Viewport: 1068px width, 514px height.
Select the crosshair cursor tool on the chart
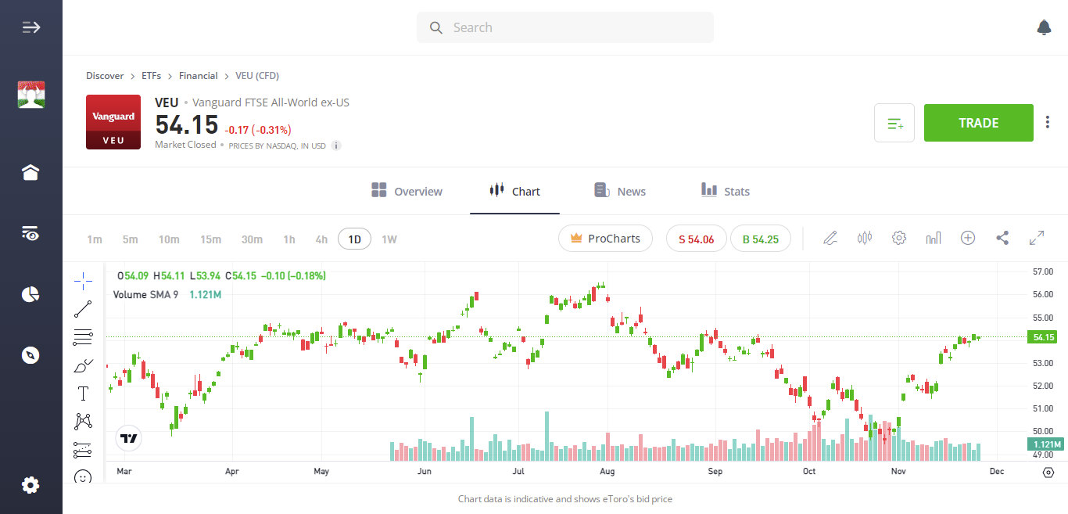tap(83, 280)
